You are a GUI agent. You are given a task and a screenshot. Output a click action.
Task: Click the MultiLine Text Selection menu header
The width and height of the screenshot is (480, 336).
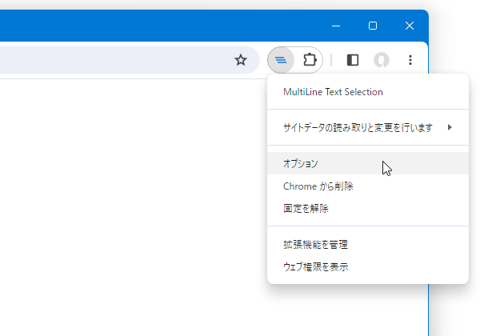pos(333,92)
